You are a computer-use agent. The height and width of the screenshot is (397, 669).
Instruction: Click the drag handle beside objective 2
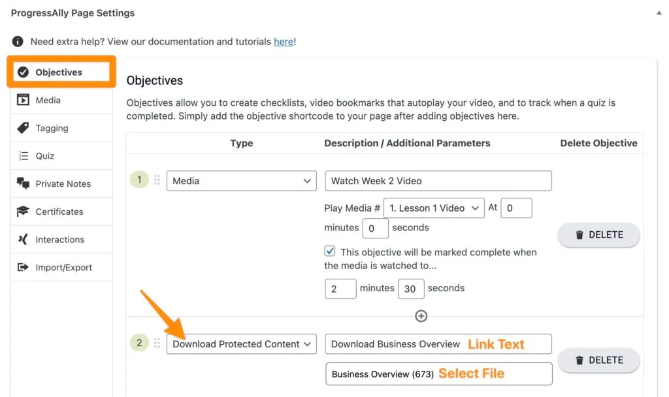157,344
